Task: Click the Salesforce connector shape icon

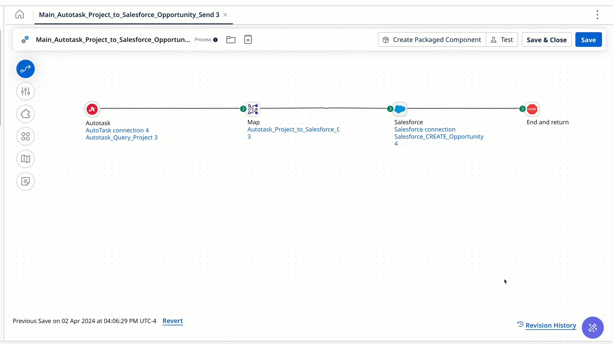Action: pyautogui.click(x=400, y=109)
